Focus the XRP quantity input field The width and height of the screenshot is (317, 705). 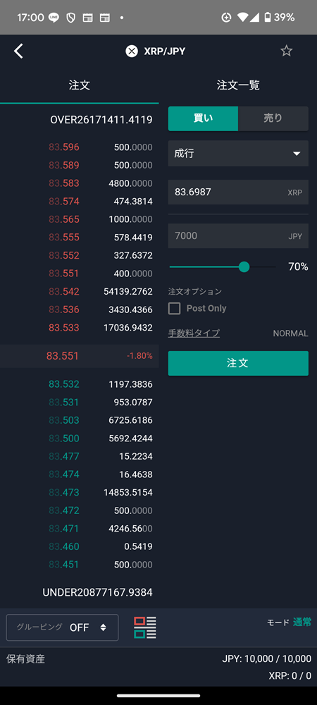[238, 192]
